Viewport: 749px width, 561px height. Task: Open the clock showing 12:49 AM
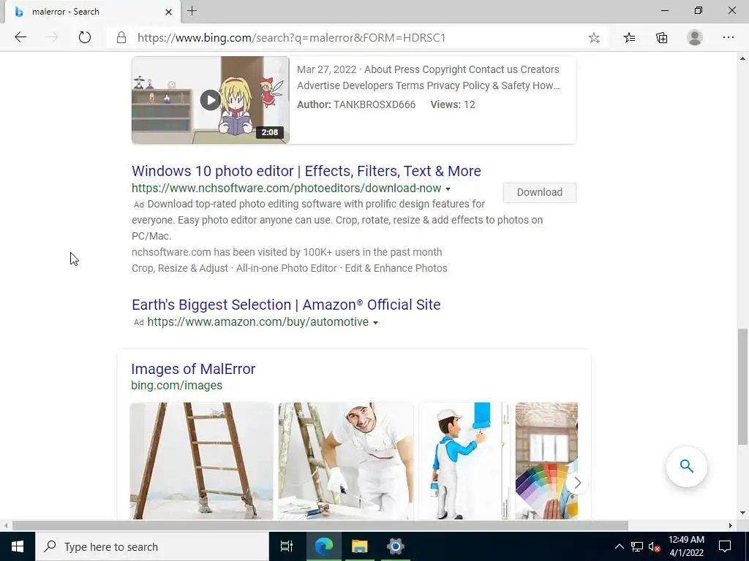click(686, 546)
